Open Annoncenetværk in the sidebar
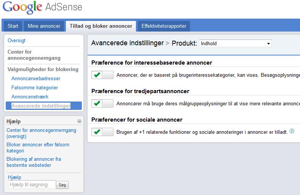 [x=30, y=97]
